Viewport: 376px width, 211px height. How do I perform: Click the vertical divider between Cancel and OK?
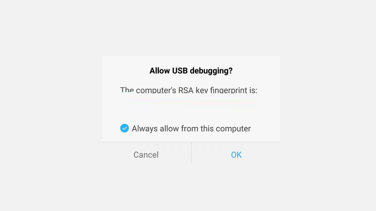point(191,153)
